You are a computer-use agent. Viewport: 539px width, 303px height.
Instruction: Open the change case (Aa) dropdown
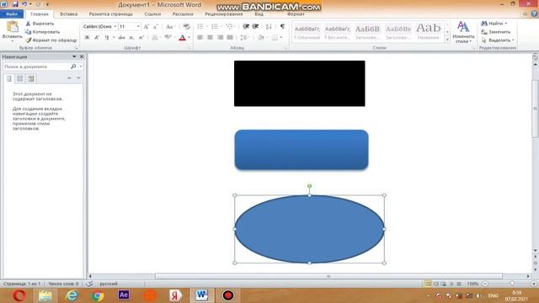point(169,26)
